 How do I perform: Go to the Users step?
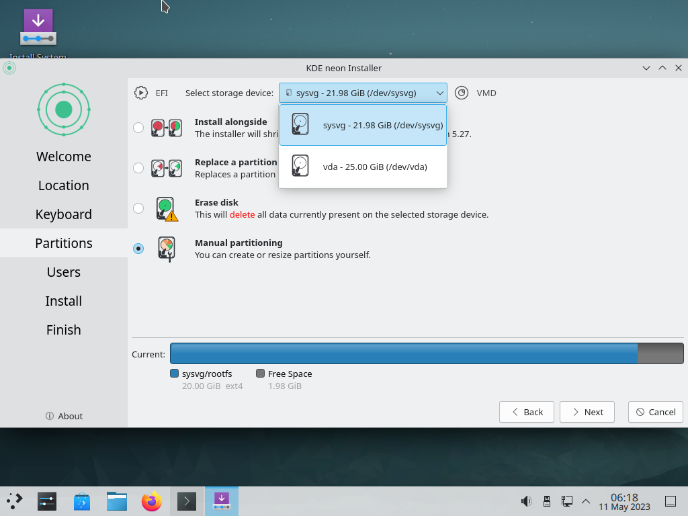[x=64, y=272]
